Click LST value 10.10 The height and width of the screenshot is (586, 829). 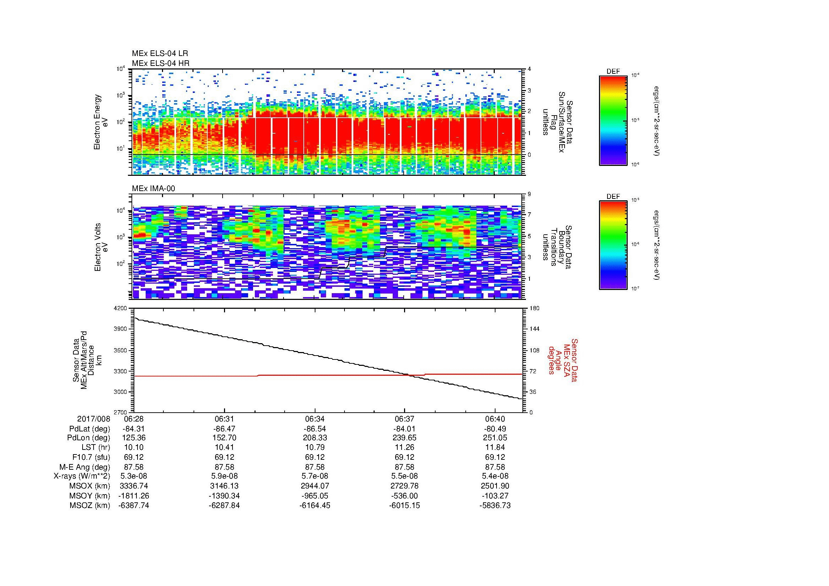point(134,448)
